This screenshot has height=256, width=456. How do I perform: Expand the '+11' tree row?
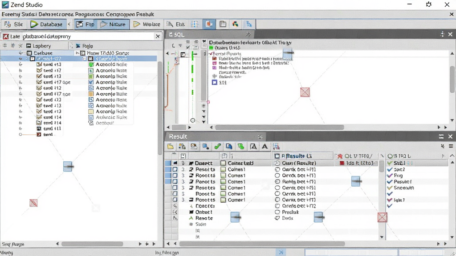[20, 128]
